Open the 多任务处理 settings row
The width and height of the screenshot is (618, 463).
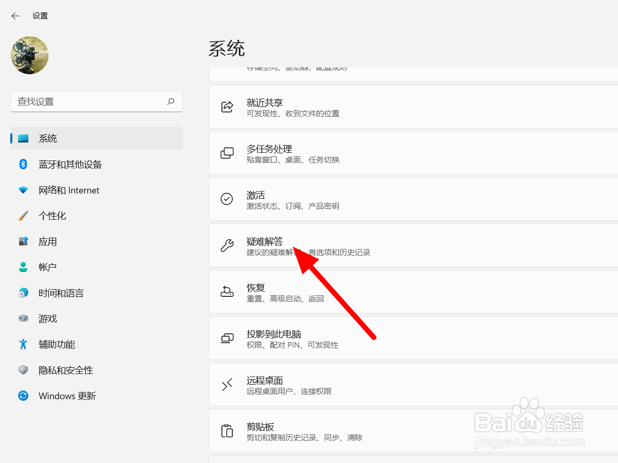click(360, 153)
